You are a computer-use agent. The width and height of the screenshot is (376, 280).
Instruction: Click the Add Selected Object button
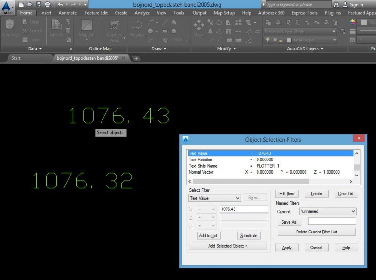point(228,246)
